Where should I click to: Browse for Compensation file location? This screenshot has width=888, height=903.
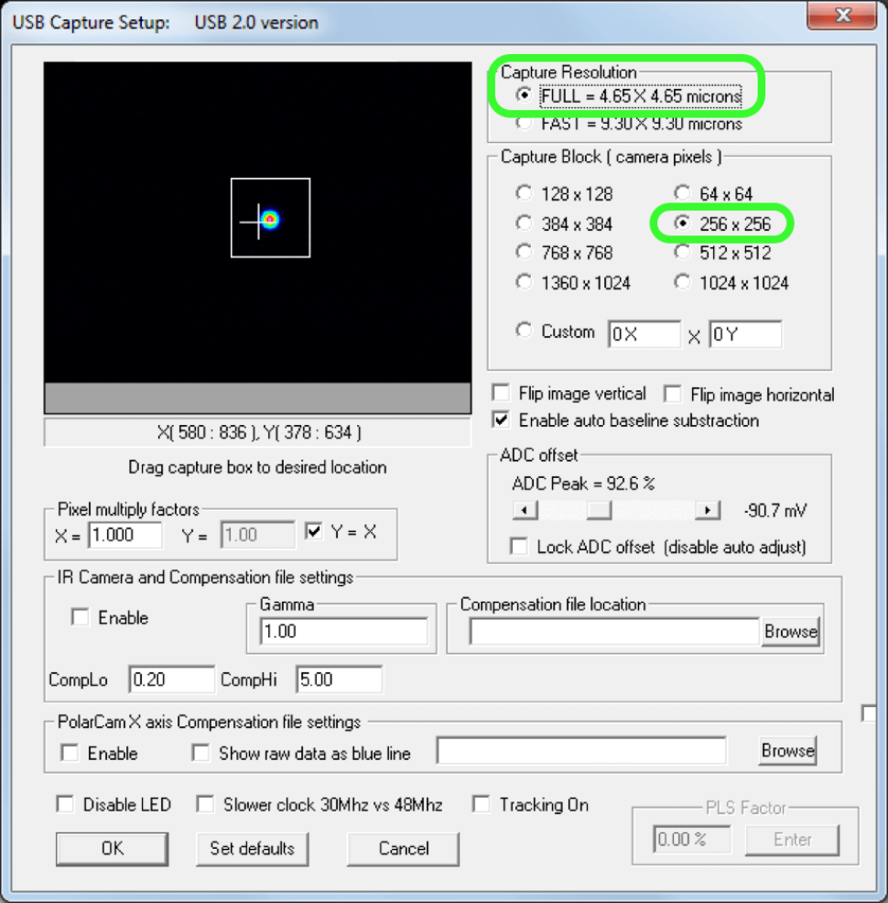point(791,632)
